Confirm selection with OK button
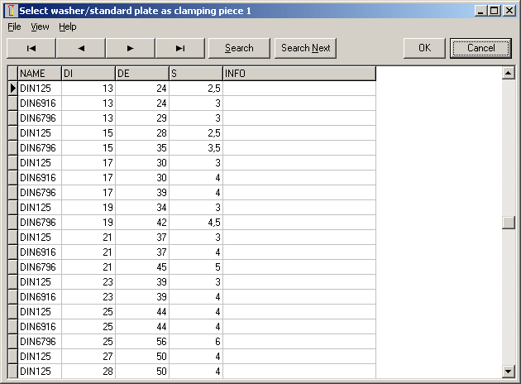 [x=424, y=48]
